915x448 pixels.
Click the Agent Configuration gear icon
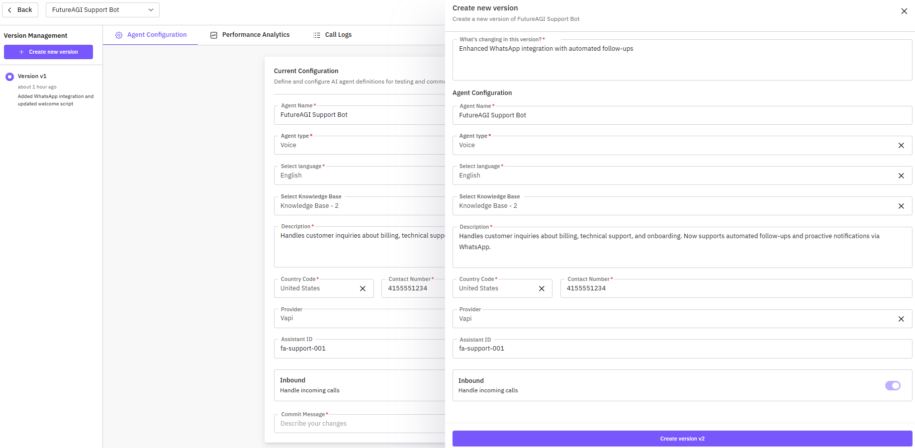(119, 35)
